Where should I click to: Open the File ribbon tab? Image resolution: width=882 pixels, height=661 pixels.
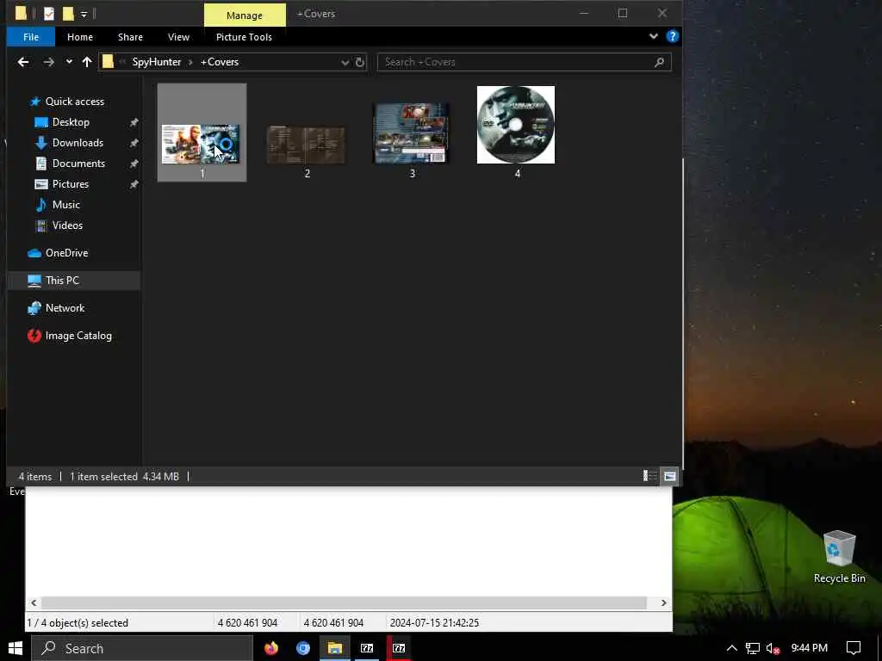click(x=31, y=37)
